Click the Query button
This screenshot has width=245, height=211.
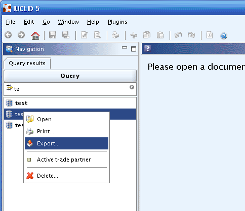[x=70, y=76]
